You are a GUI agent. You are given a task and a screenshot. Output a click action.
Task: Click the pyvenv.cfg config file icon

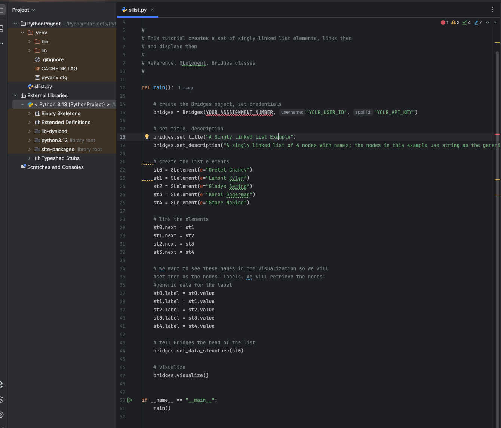[x=37, y=77]
